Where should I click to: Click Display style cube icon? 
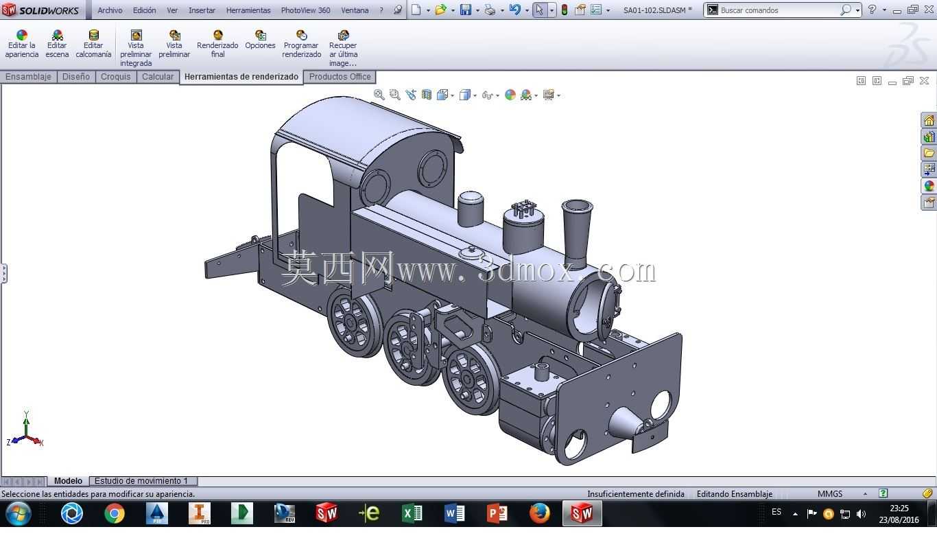click(x=464, y=95)
